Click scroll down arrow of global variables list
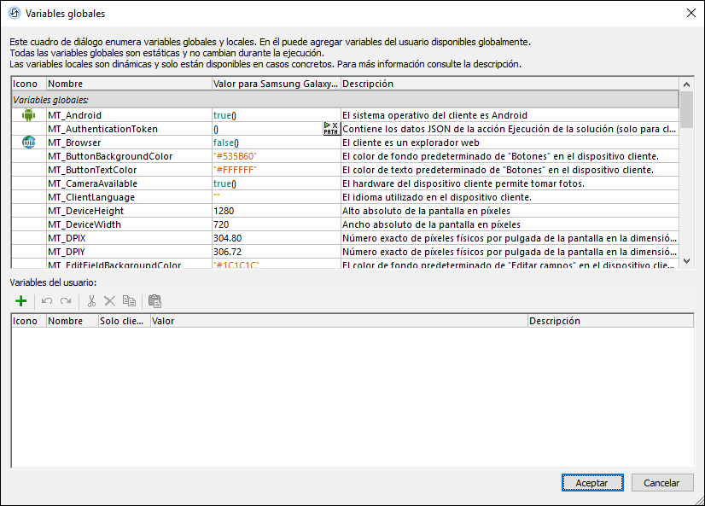The width and height of the screenshot is (705, 506). [x=686, y=261]
